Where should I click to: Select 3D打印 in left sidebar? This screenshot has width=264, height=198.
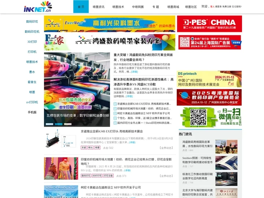pos(32,42)
